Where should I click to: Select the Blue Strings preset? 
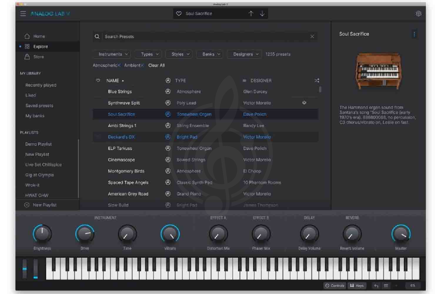coord(120,91)
